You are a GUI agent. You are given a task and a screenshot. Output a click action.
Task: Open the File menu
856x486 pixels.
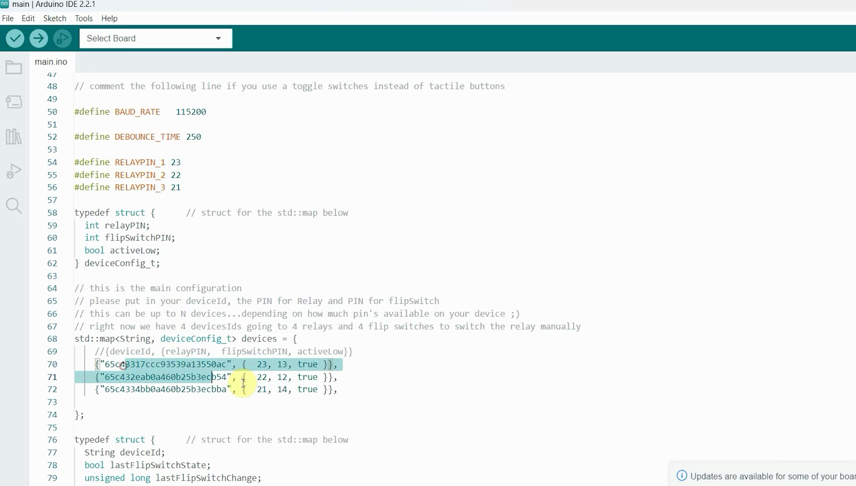[x=8, y=18]
